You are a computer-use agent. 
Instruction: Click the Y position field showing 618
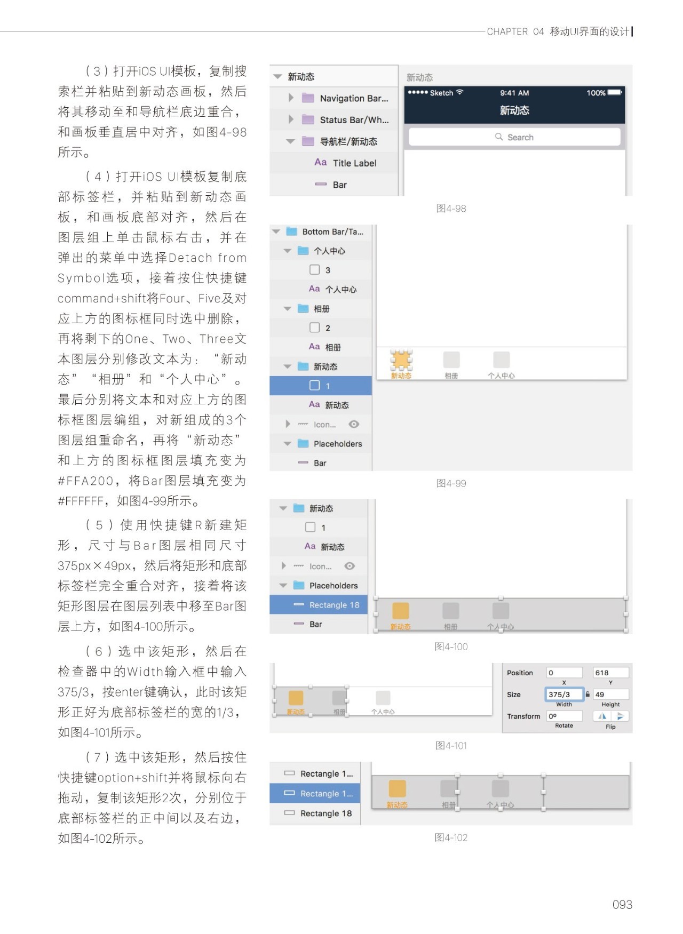(611, 673)
